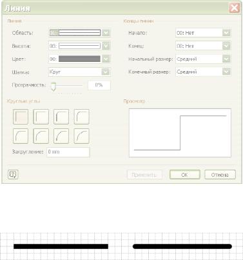Click the transparency percent field showing 0%
This screenshot has width=243, height=260.
pos(99,85)
